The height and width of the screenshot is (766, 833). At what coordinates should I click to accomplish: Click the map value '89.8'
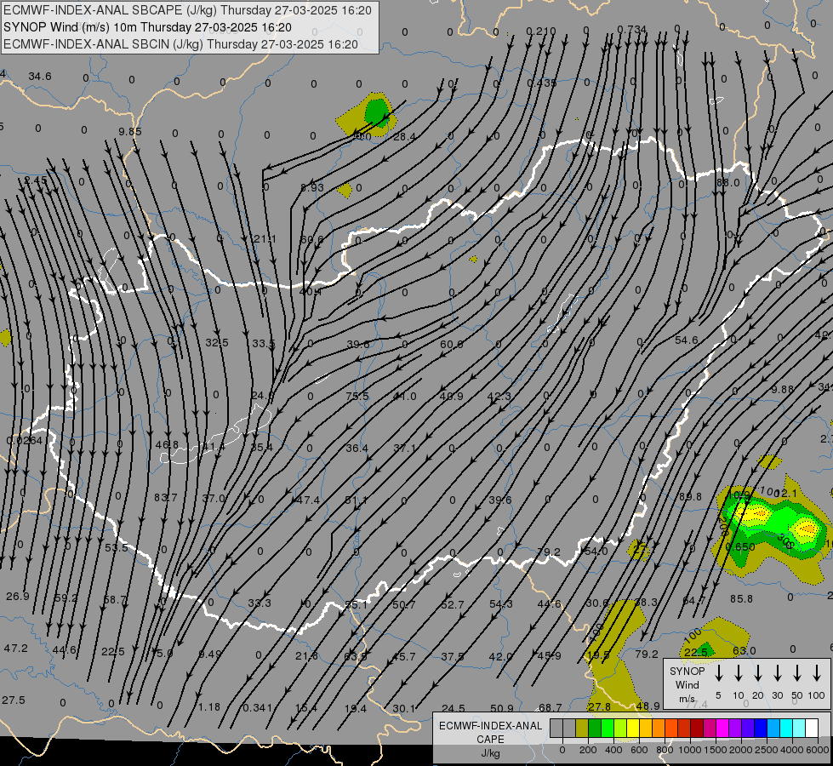[690, 496]
